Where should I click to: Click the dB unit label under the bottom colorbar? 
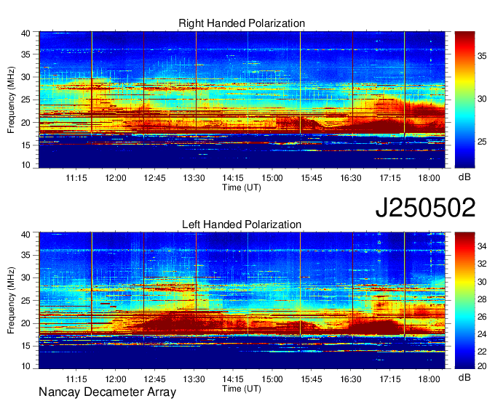pyautogui.click(x=464, y=377)
